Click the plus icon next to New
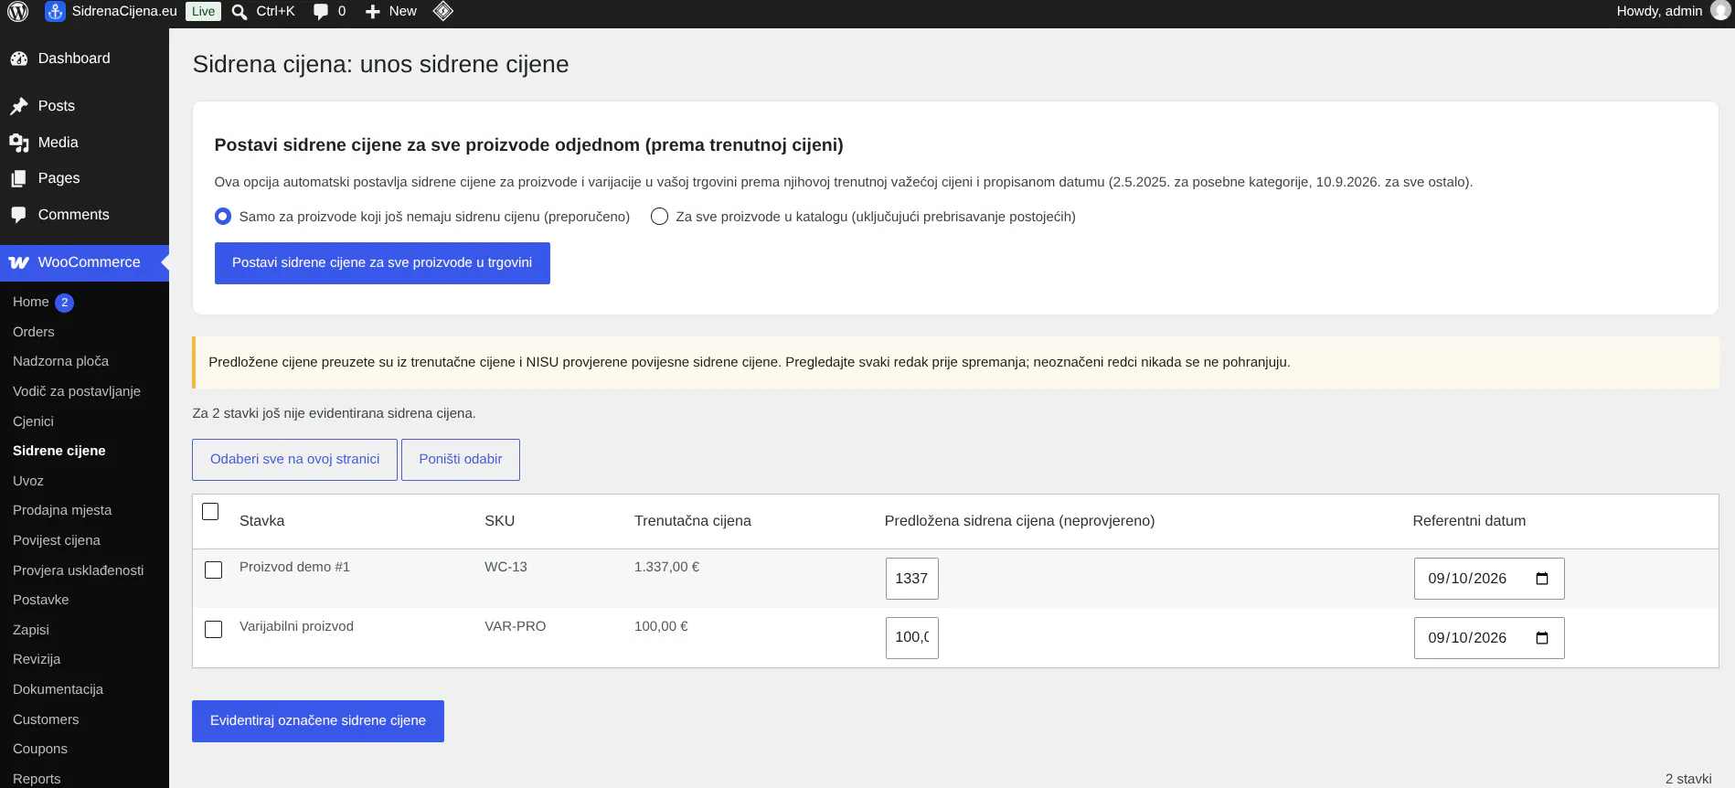Viewport: 1735px width, 788px height. tap(373, 12)
